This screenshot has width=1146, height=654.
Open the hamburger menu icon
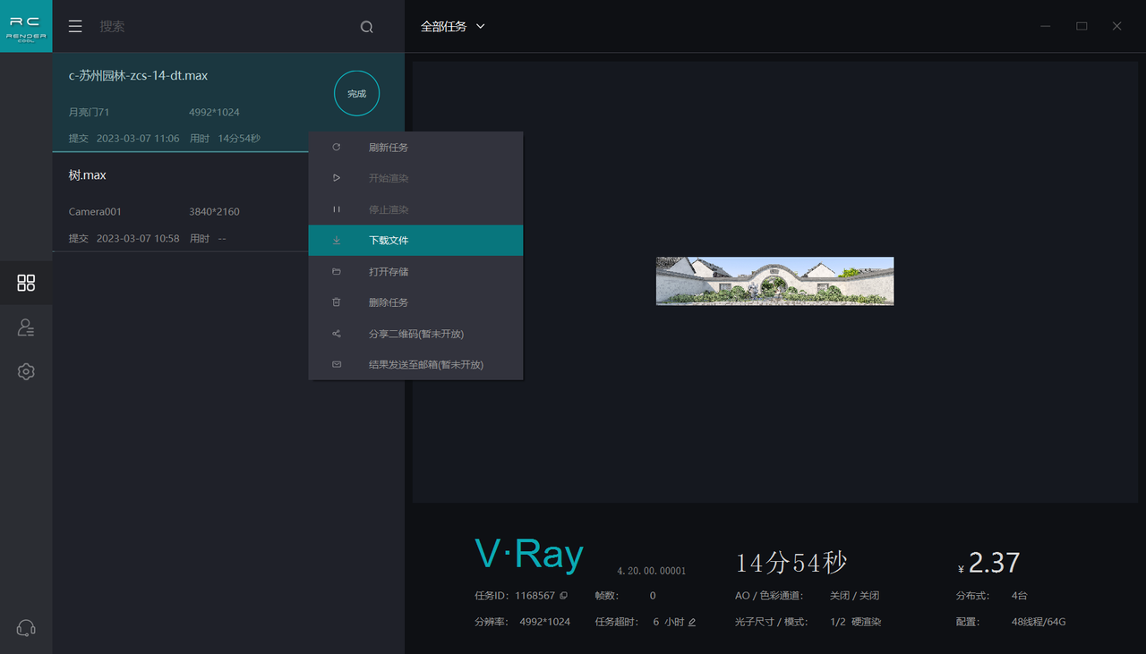coord(75,27)
